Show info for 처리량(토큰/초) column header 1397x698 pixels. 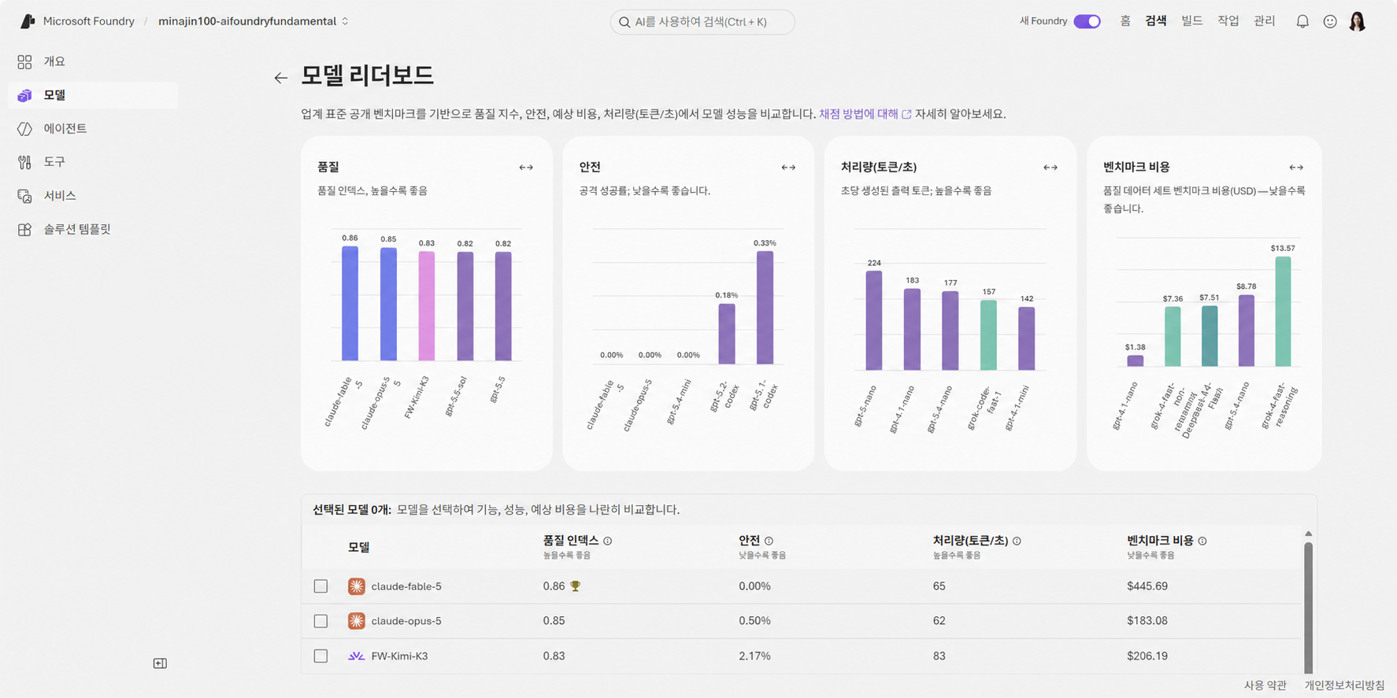pos(1017,541)
